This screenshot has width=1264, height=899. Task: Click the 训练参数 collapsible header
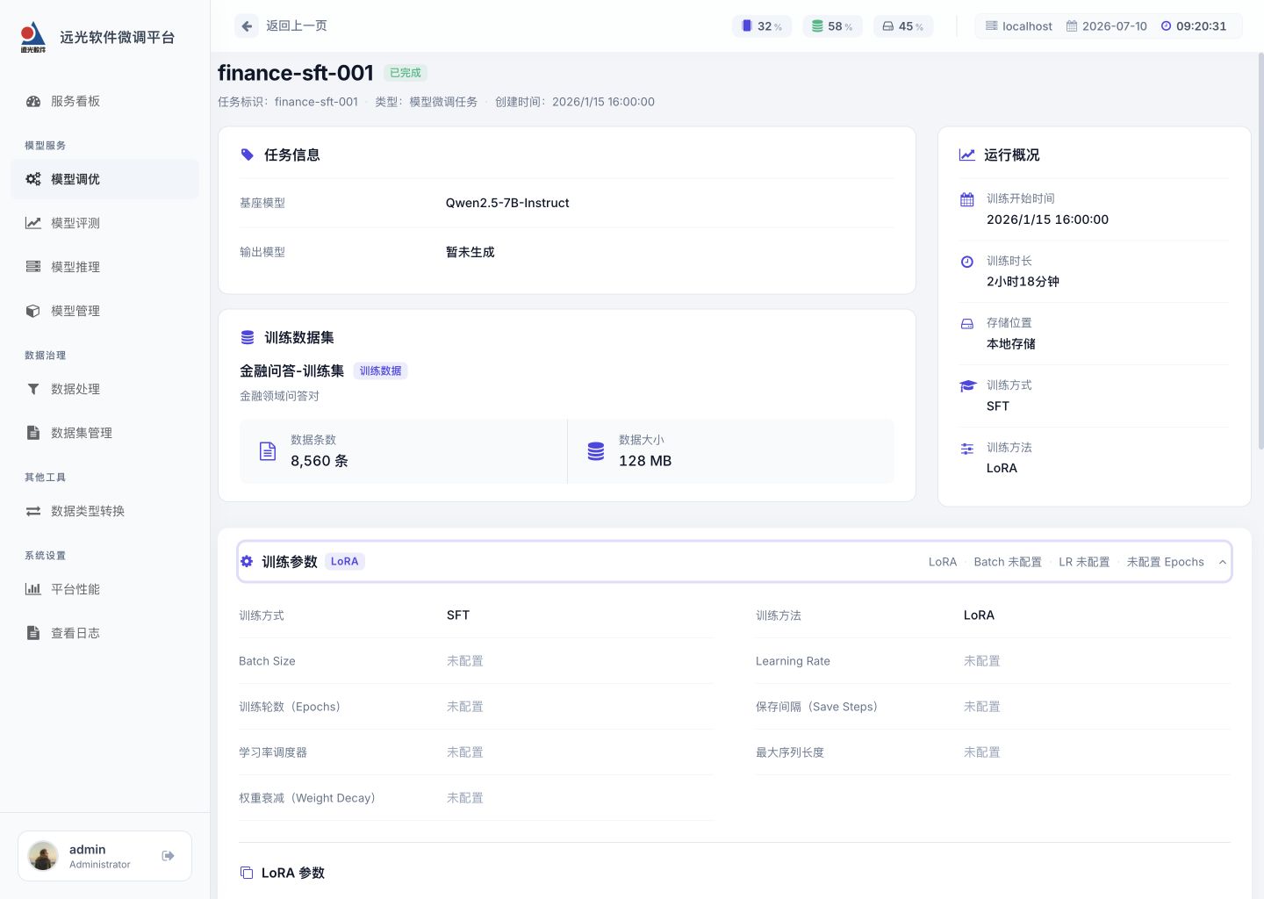[734, 562]
